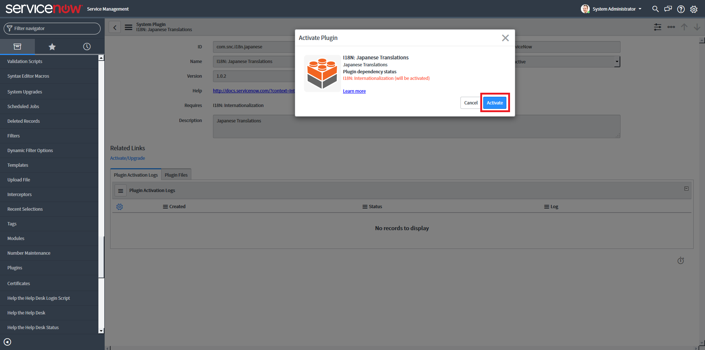Open Help the Help Desk module
Image resolution: width=705 pixels, height=350 pixels.
26,313
